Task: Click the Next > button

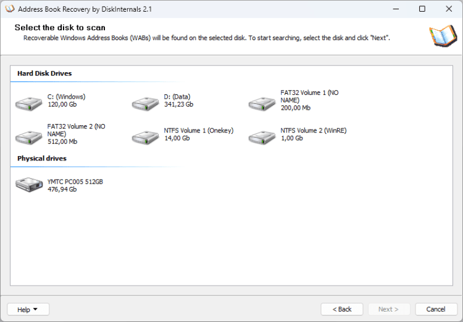Action: 389,309
